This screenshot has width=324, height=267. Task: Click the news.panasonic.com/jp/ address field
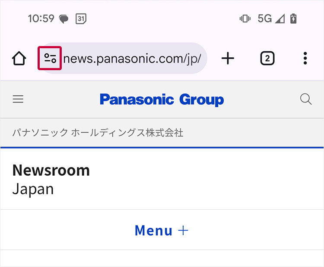(132, 58)
